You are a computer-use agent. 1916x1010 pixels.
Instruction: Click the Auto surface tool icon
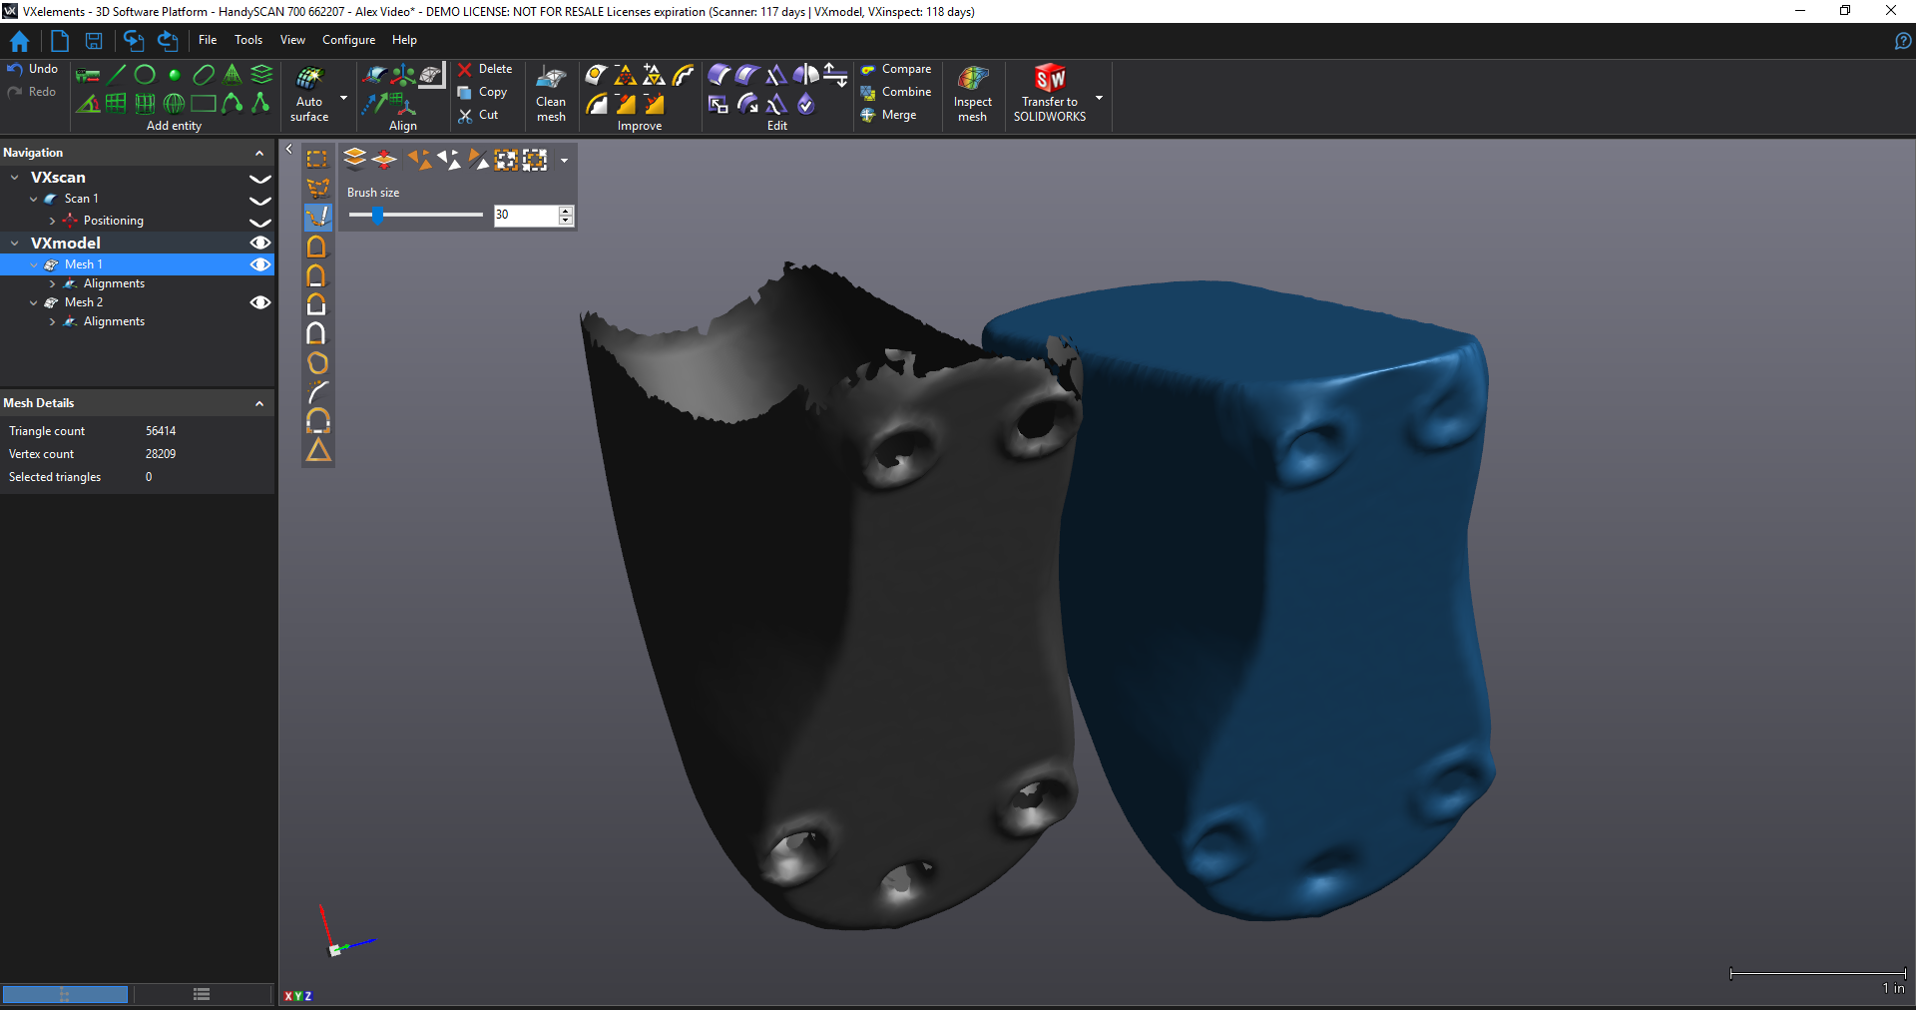point(309,80)
